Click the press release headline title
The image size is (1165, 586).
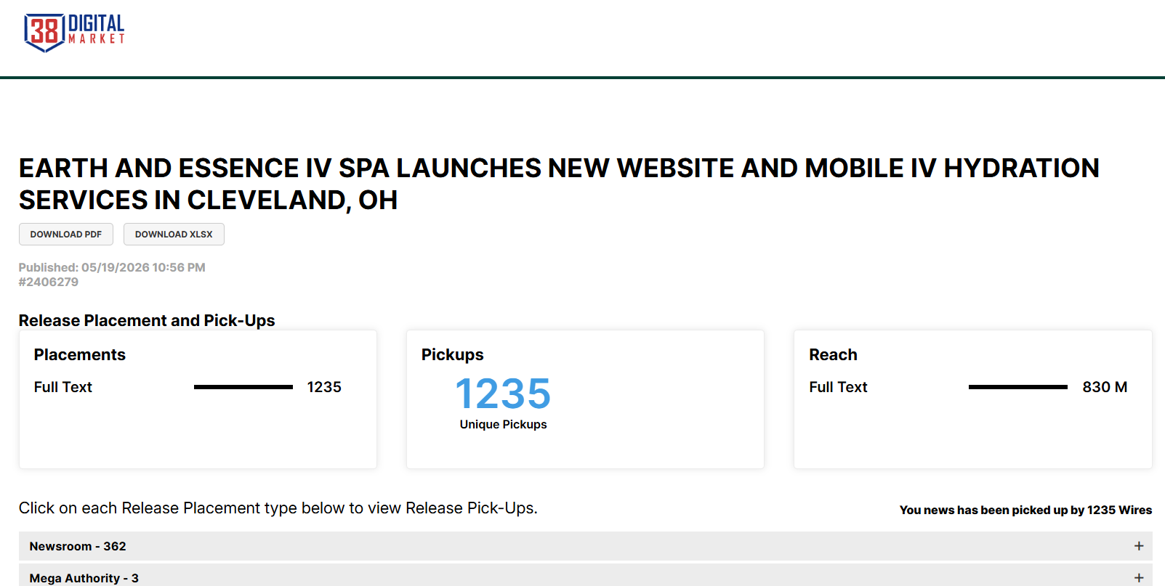tap(559, 184)
